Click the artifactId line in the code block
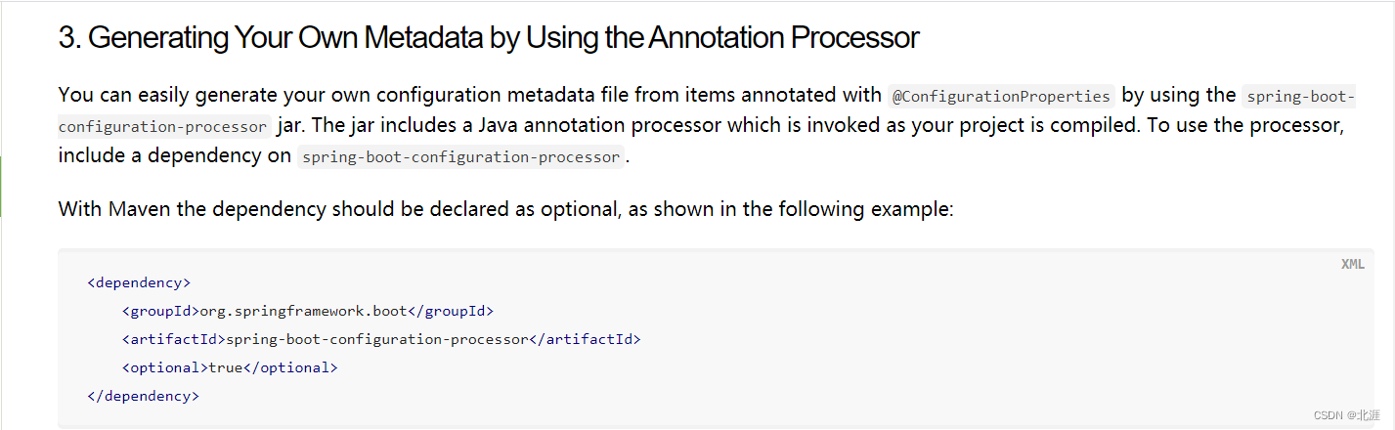Viewport: 1395px width, 430px height. (381, 339)
